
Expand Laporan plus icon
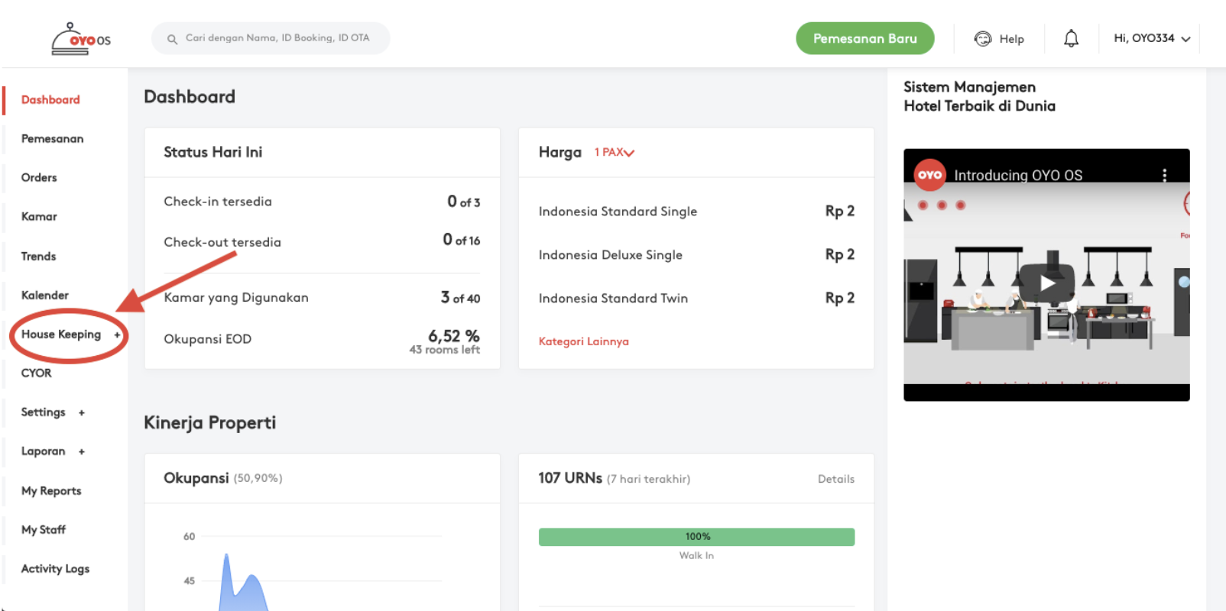click(x=81, y=451)
